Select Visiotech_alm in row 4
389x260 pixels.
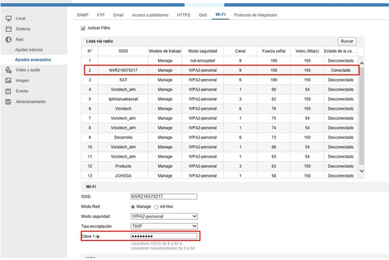point(123,90)
